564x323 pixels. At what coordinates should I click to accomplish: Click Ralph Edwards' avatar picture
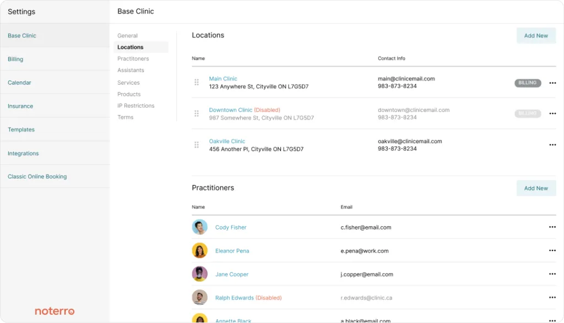tap(199, 298)
